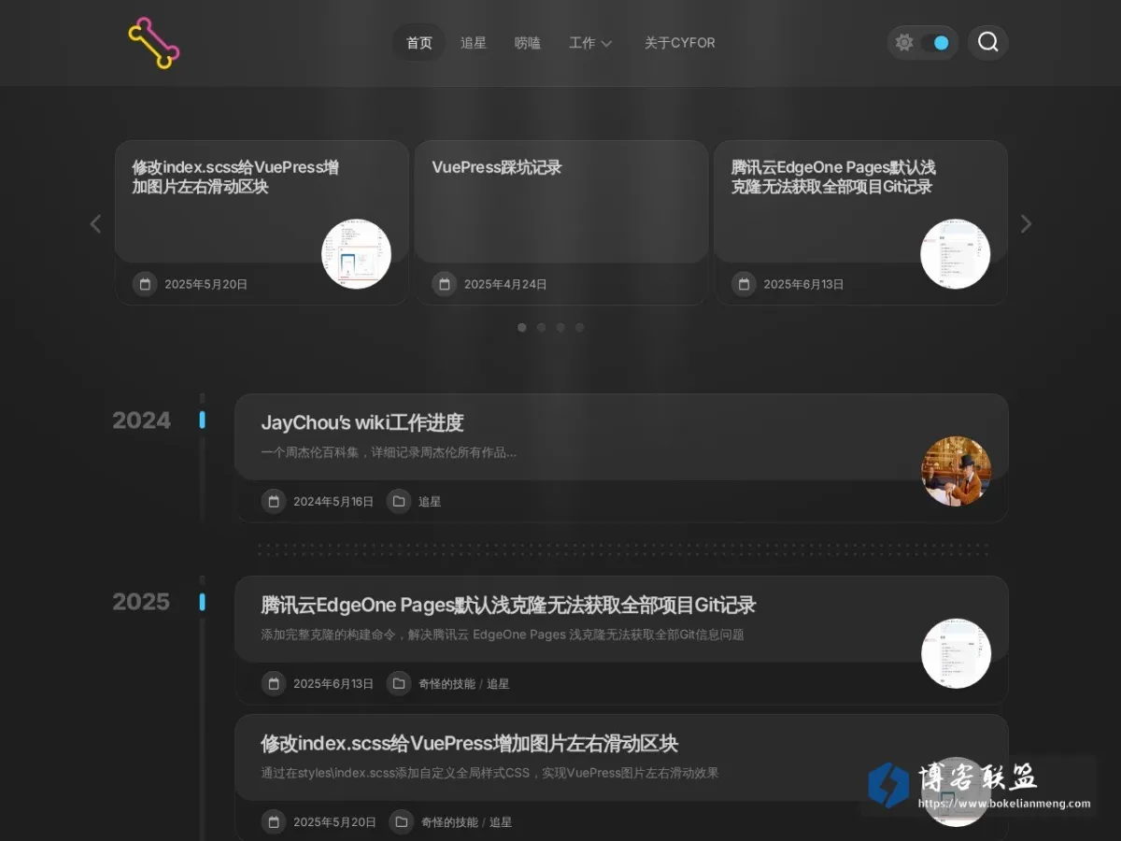Click the 2025 timeline marker

coord(203,602)
